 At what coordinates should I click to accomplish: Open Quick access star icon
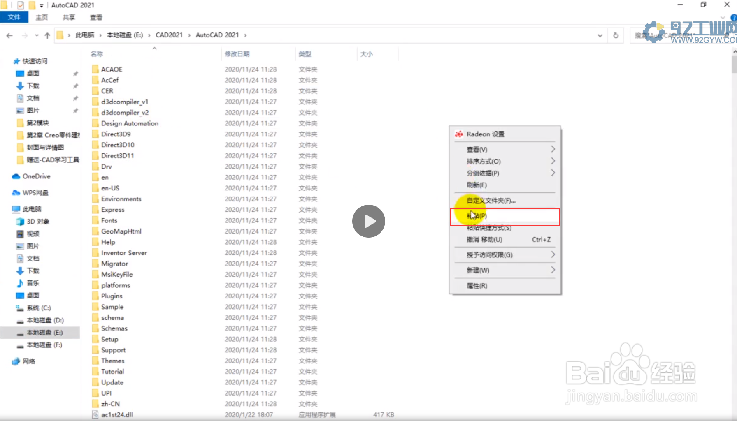coord(16,61)
